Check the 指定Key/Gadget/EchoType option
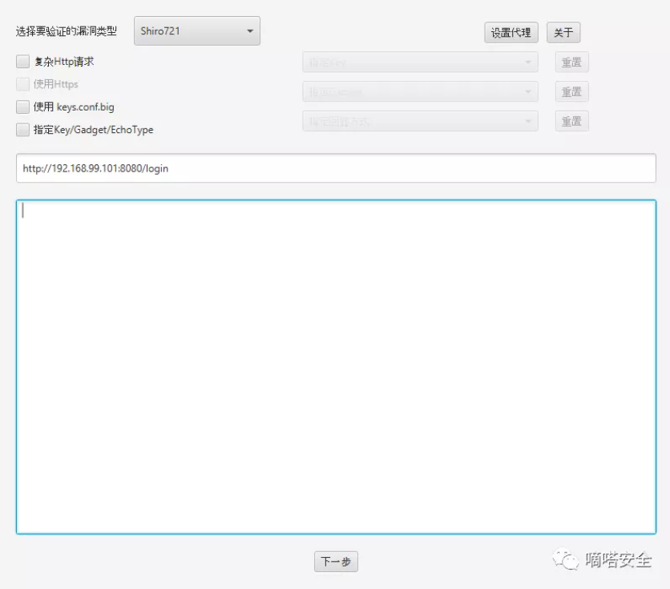The width and height of the screenshot is (670, 589). point(22,129)
